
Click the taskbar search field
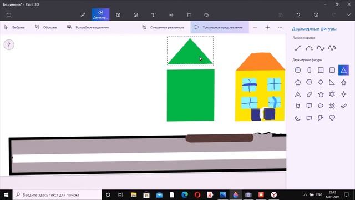[x=57, y=195]
